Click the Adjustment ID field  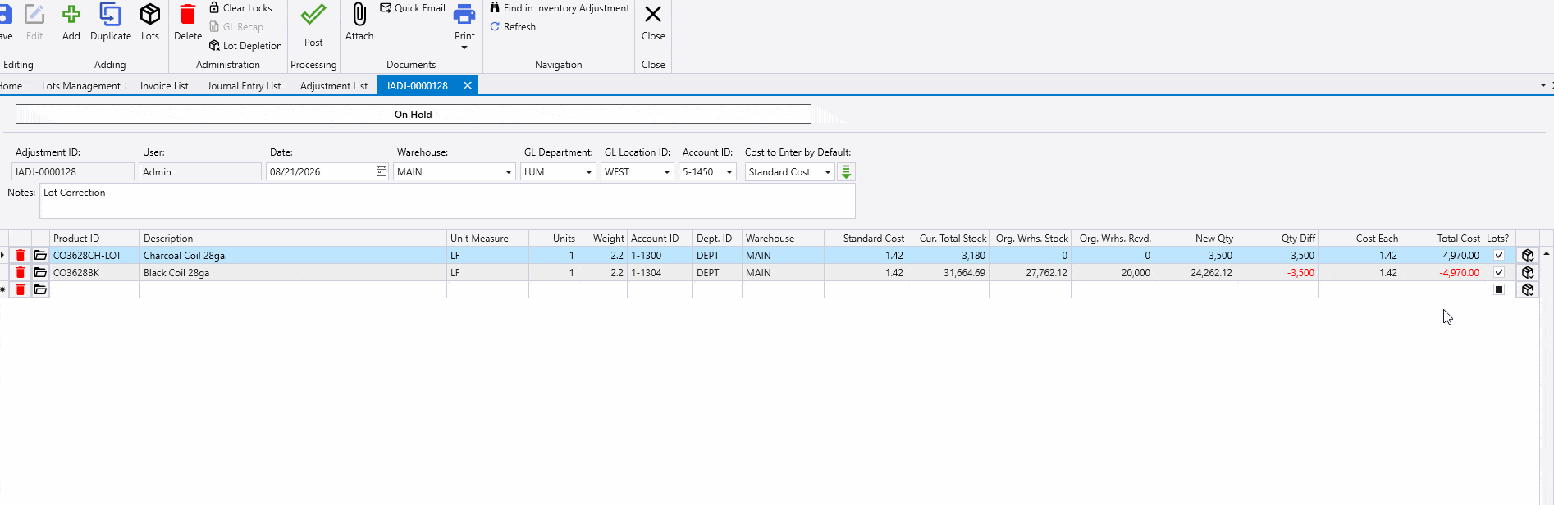click(x=73, y=172)
